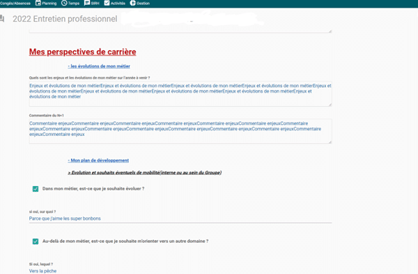Click the 'Mes perspectives de carrière' heading
The image size is (418, 274).
coord(83,52)
